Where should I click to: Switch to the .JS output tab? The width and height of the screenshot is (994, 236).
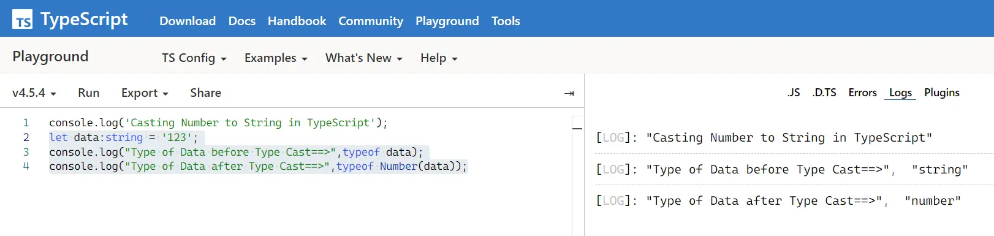tap(794, 93)
